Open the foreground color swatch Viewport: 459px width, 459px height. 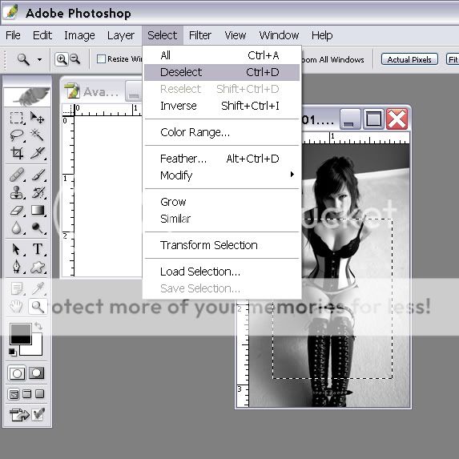(20, 334)
